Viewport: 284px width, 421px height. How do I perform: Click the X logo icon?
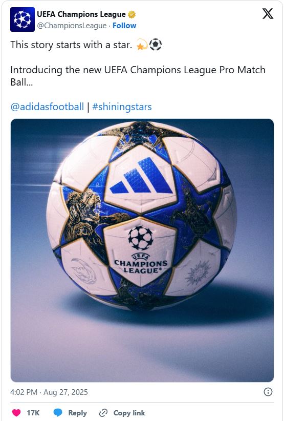(x=268, y=14)
